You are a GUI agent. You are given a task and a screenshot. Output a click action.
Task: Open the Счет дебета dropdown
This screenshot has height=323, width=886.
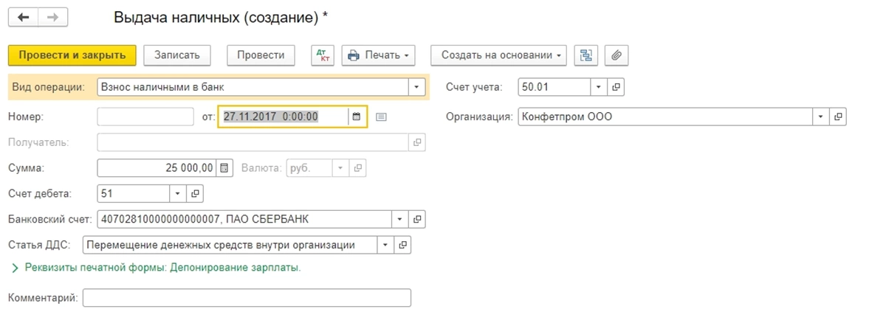(x=178, y=193)
